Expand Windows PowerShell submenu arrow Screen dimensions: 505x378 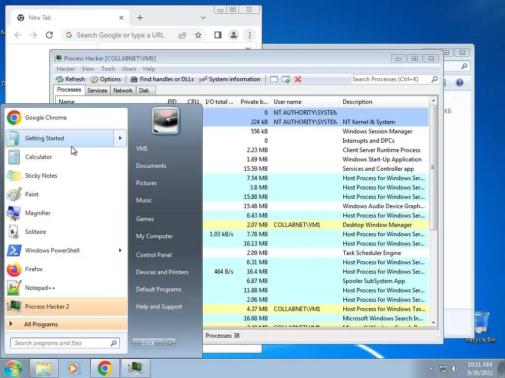pos(120,251)
